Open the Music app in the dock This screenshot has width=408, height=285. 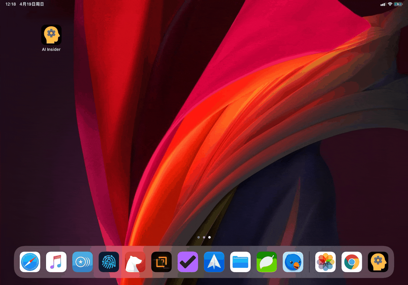56,262
